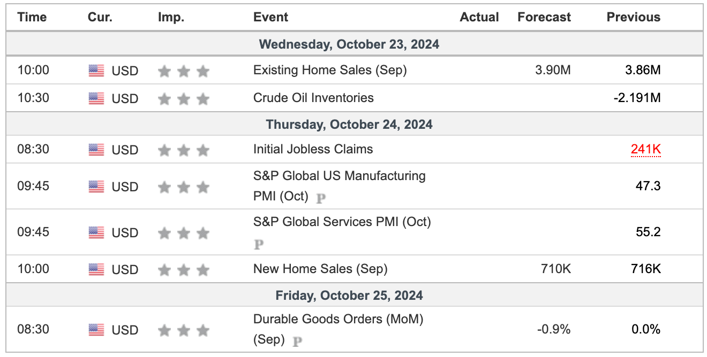Select the Previous column header
707x357 pixels.
coord(634,17)
